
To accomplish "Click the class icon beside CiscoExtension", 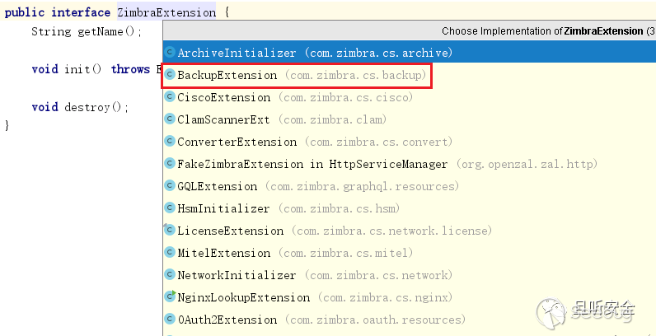I will pos(170,97).
